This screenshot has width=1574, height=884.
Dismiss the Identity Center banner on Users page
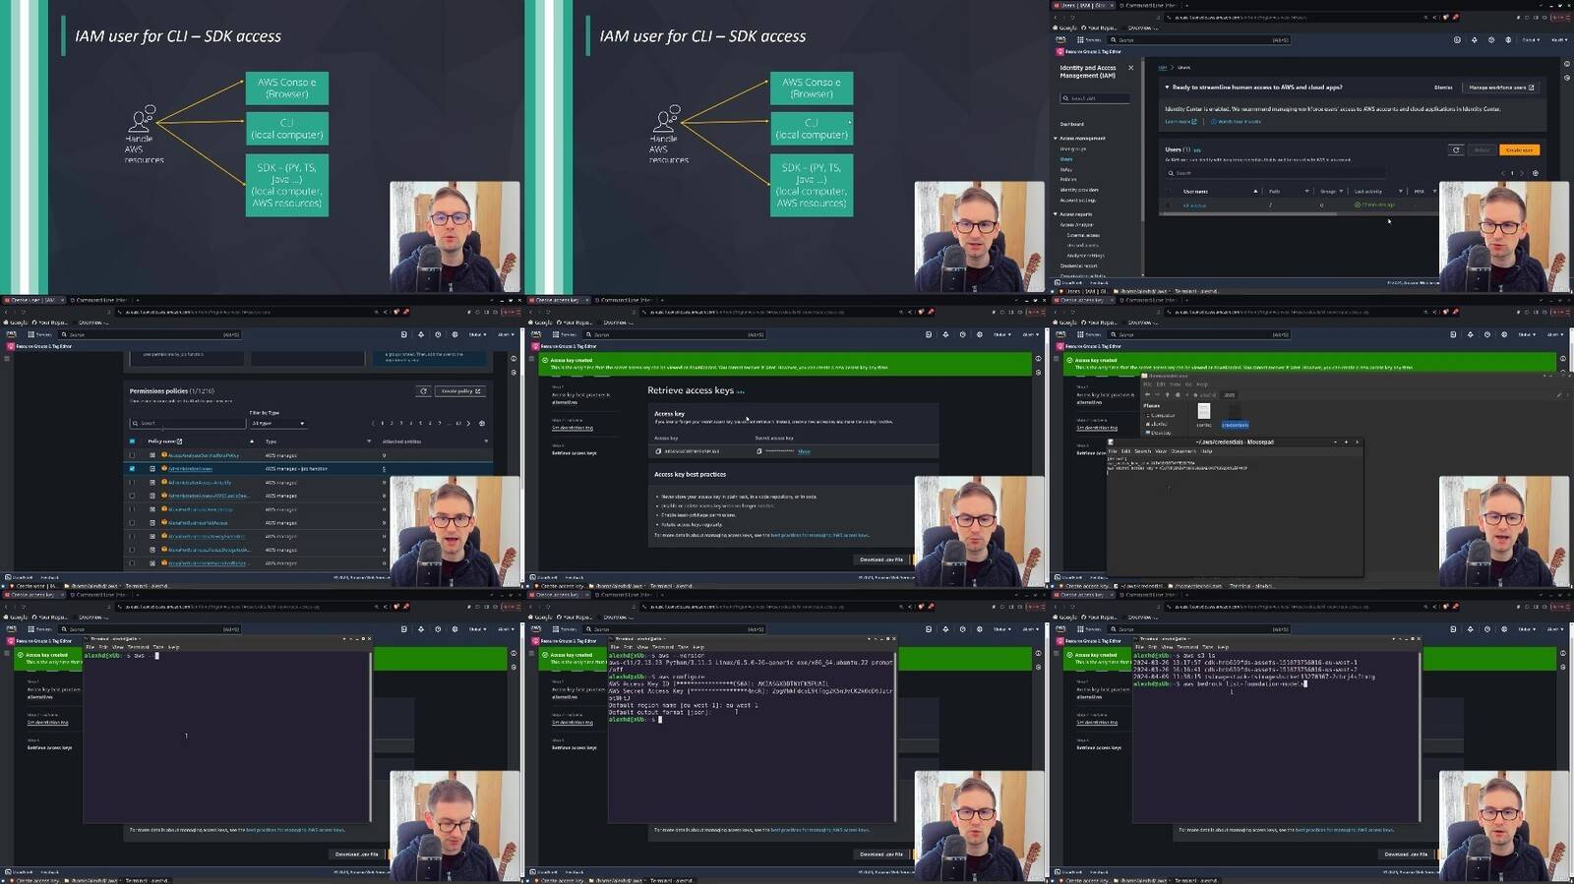(x=1443, y=88)
